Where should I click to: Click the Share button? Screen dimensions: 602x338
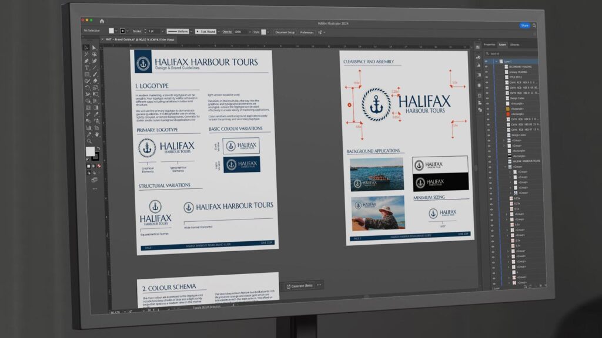[x=524, y=25]
